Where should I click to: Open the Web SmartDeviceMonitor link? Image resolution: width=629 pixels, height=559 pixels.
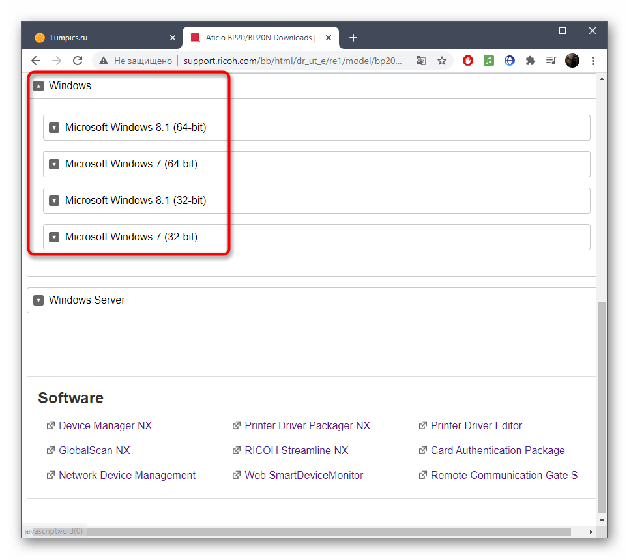[x=304, y=475]
